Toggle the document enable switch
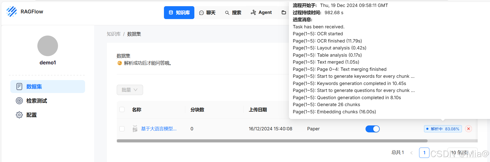The height and width of the screenshot is (162, 490). [372, 129]
